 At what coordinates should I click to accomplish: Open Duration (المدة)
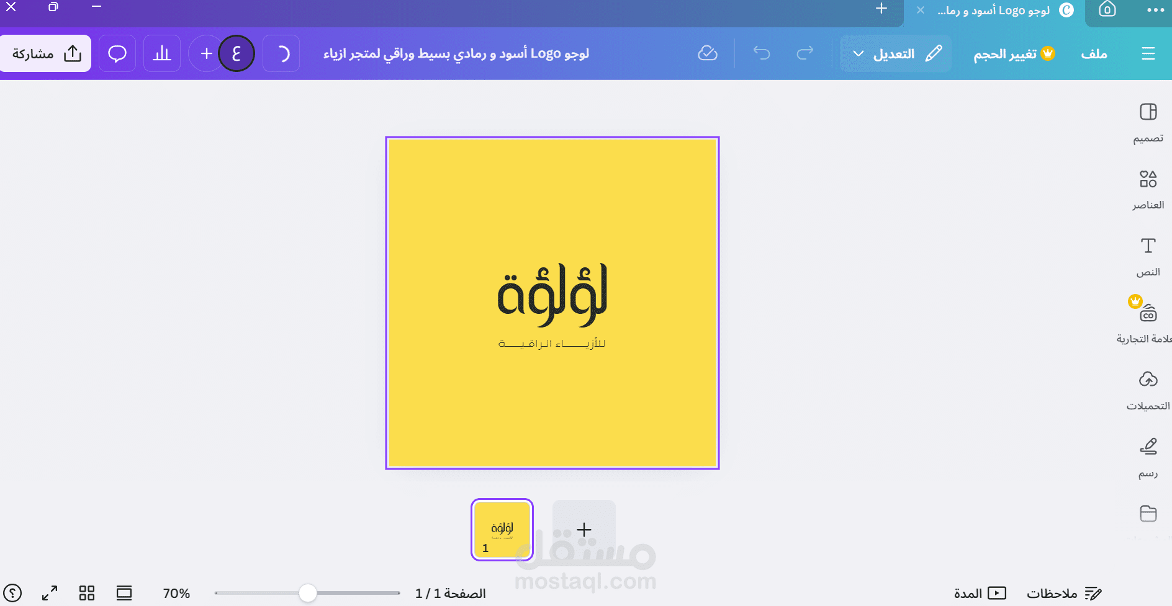(980, 594)
